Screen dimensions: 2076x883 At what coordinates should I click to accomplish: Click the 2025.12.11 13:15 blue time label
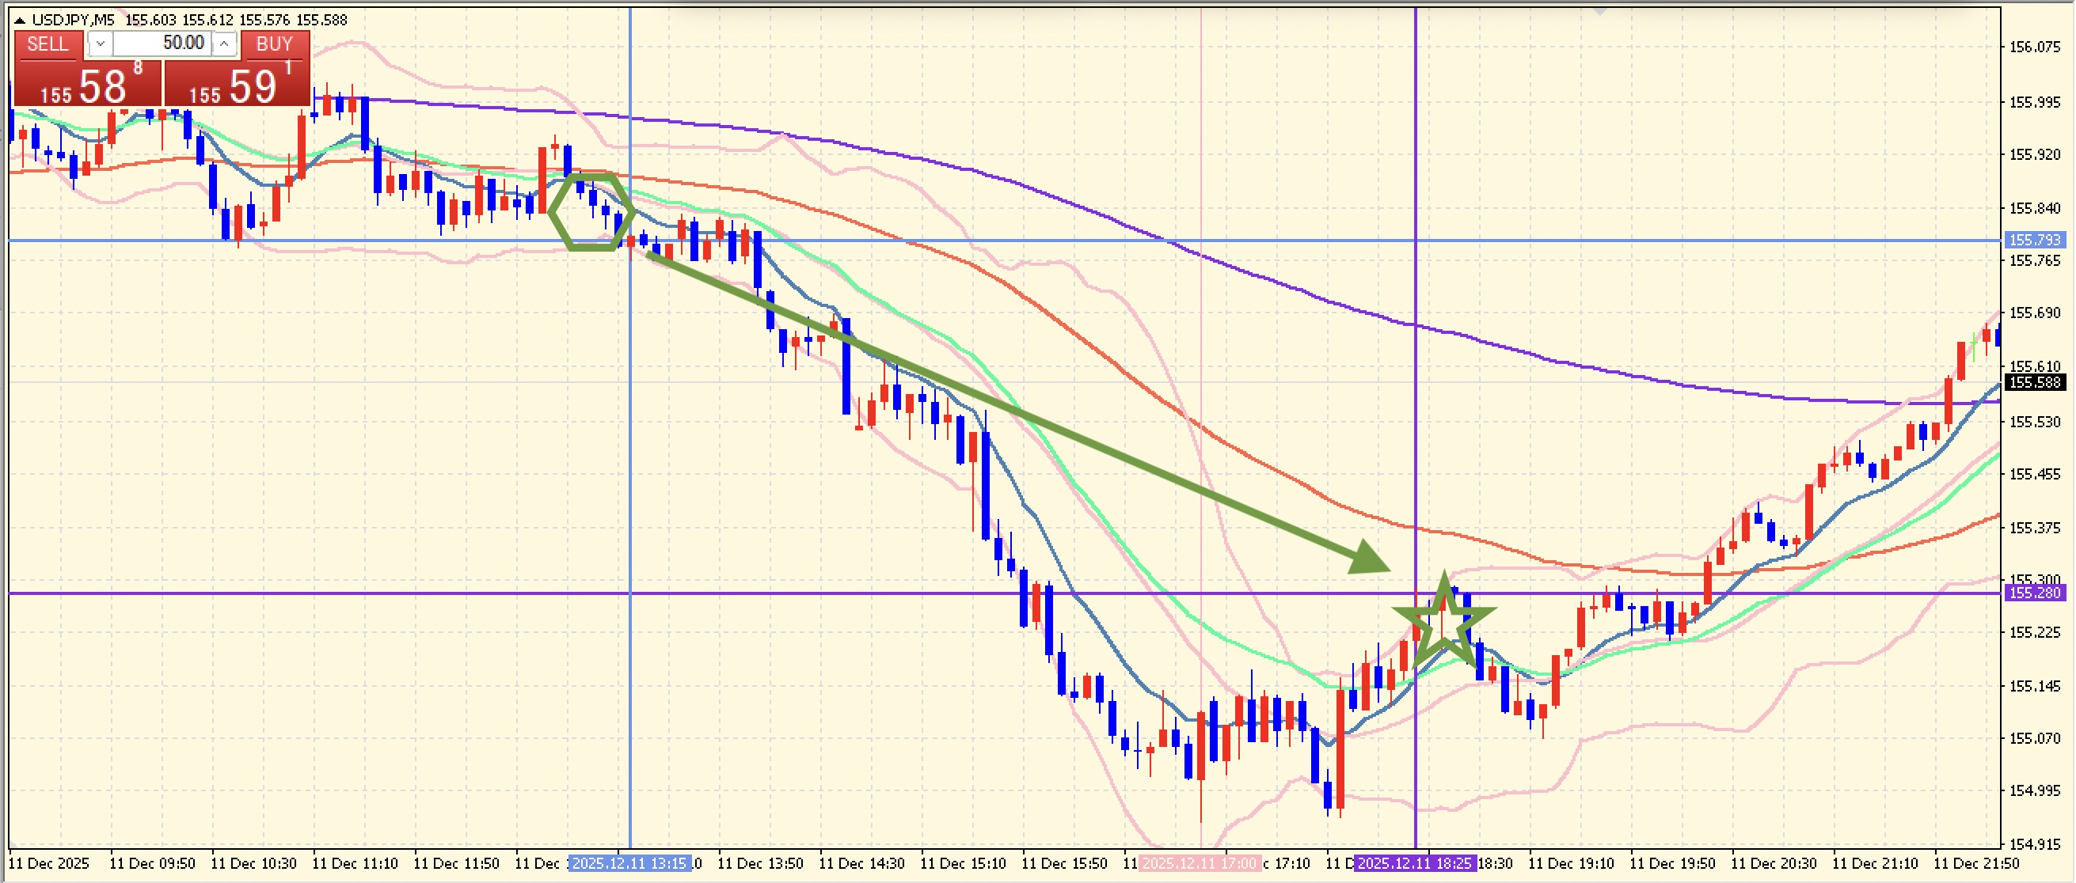(629, 864)
